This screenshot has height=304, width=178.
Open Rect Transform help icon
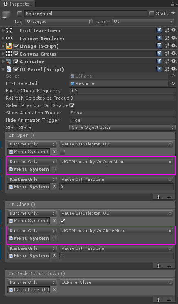159,30
